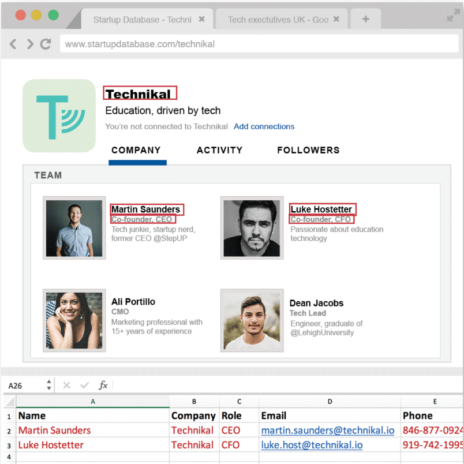This screenshot has height=464, width=464.
Task: Reload the page with refresh icon
Action: (46, 44)
